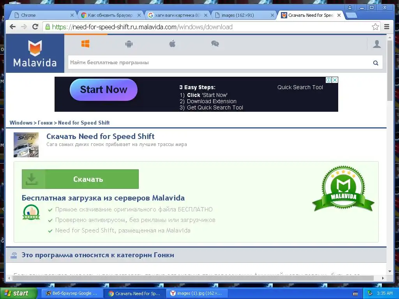Go back with the browser back arrow

point(12,27)
